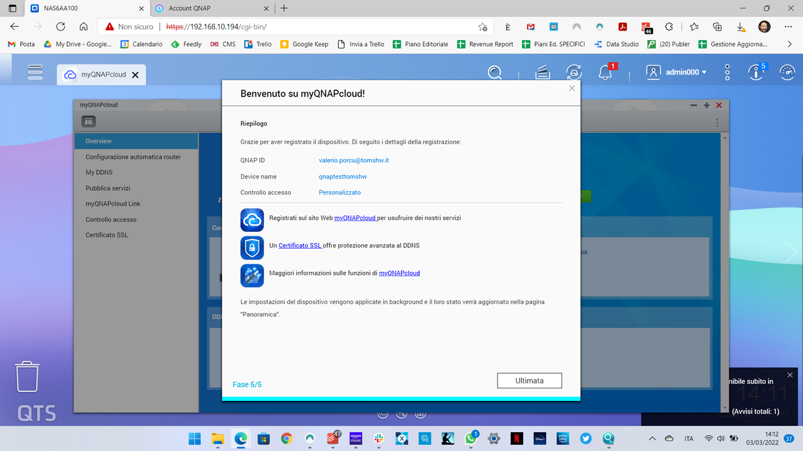Click the myQNAPcloud window toolbar panel icon
The width and height of the screenshot is (803, 451).
pos(88,122)
